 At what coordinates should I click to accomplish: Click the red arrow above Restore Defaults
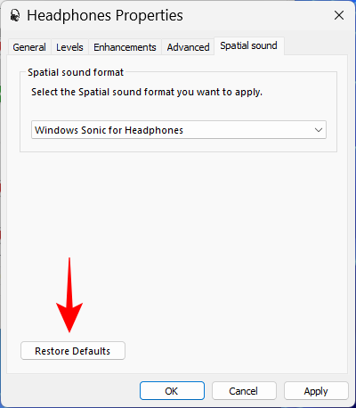69,295
